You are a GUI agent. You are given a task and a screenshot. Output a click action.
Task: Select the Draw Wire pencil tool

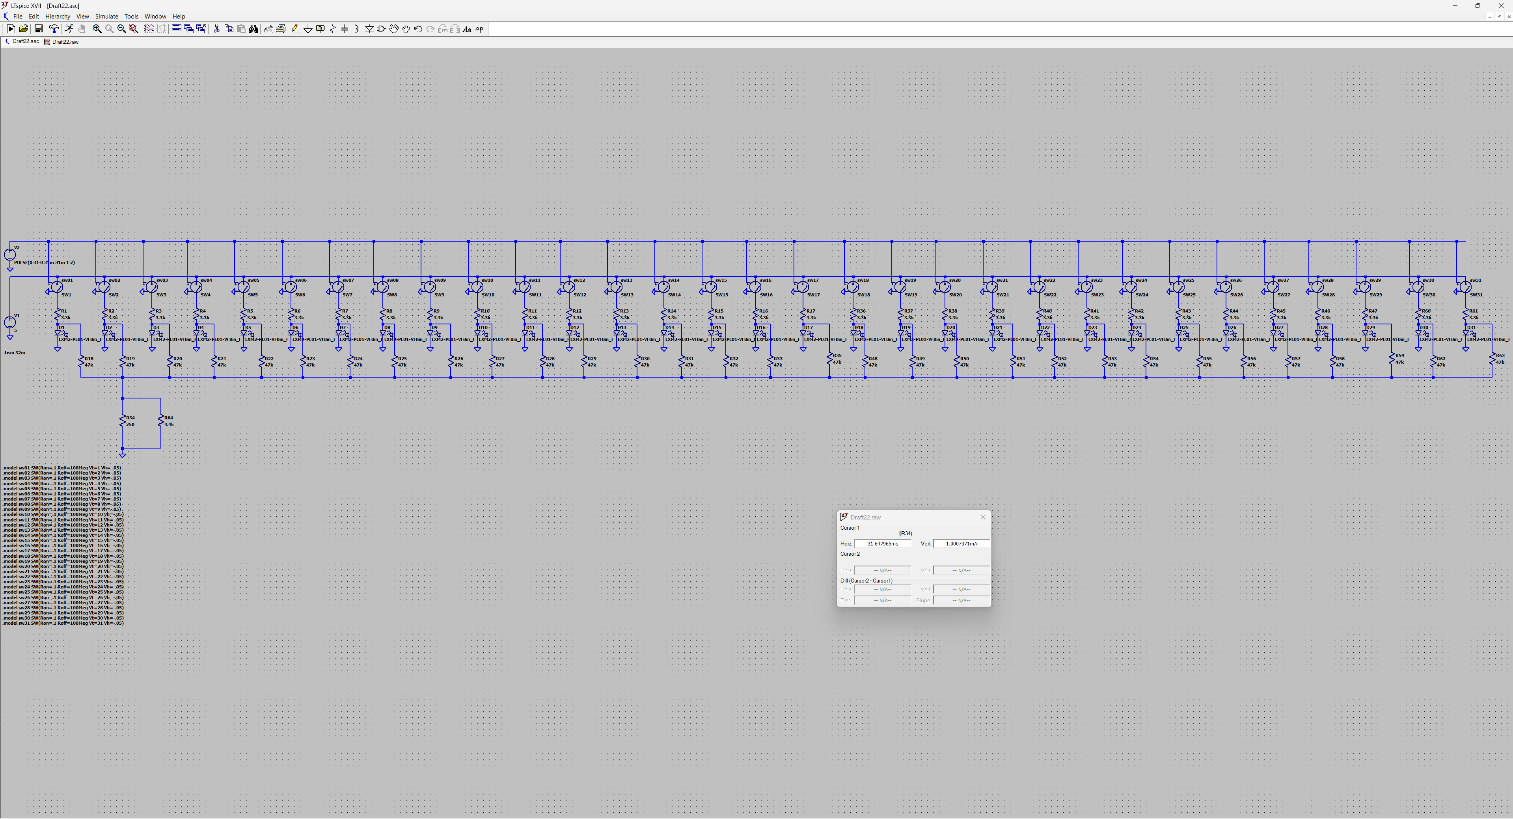(295, 29)
